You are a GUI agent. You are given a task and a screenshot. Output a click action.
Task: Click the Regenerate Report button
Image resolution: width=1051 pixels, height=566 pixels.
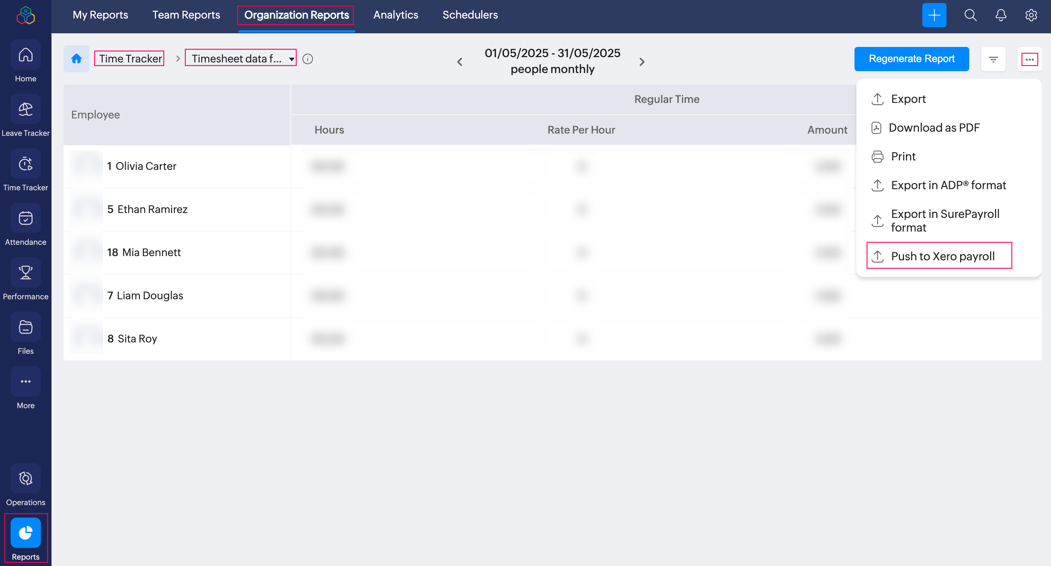click(911, 59)
